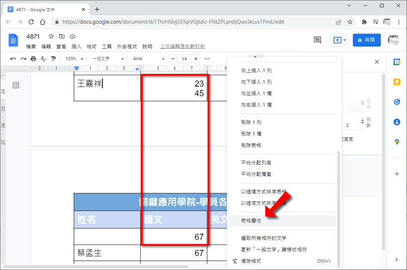Select the paint format tool
This screenshot has height=270, width=407.
tap(53, 59)
